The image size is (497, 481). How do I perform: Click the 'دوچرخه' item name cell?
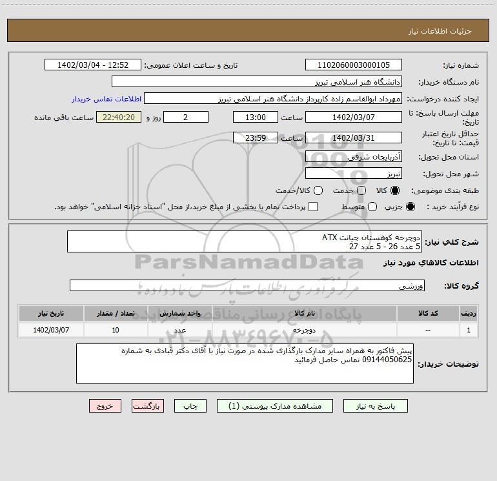pyautogui.click(x=304, y=330)
